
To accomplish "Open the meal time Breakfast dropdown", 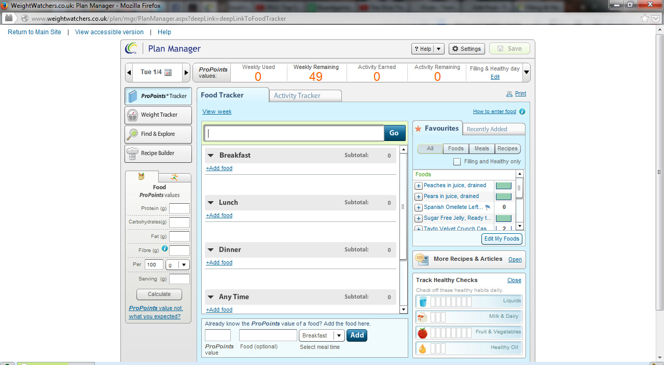I will tap(322, 335).
